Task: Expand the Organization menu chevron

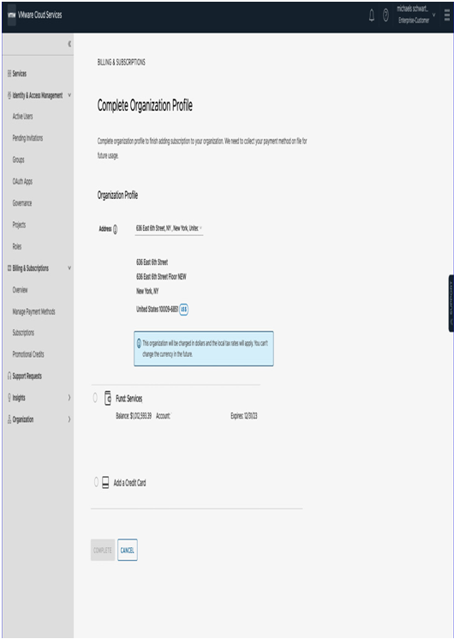Action: point(69,419)
